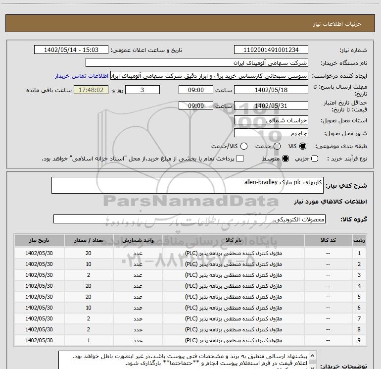381x369 pixels.
Task: Click the delivery city field جاجرم
Action: pos(271,133)
